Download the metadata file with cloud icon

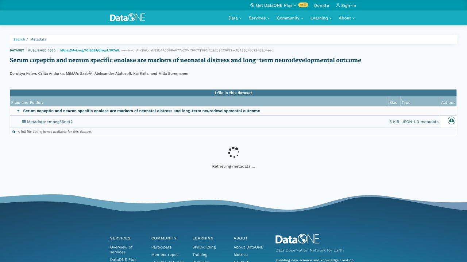click(x=451, y=120)
